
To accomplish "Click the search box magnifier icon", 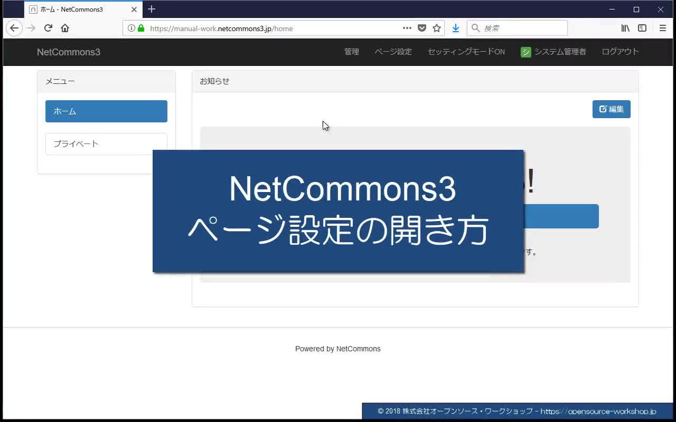I will pyautogui.click(x=476, y=28).
